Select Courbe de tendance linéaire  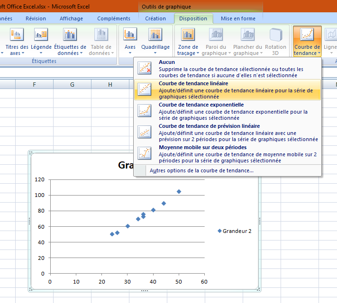(x=228, y=90)
